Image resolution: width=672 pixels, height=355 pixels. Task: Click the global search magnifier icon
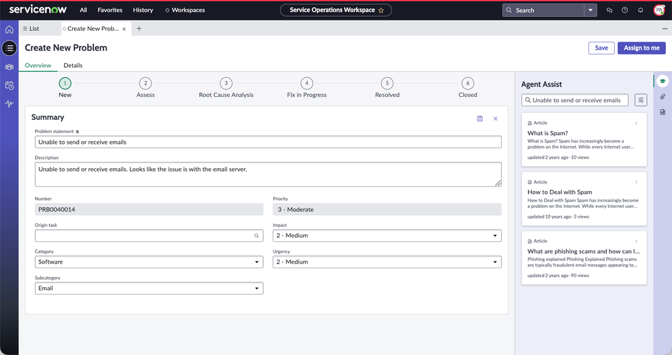click(x=509, y=10)
